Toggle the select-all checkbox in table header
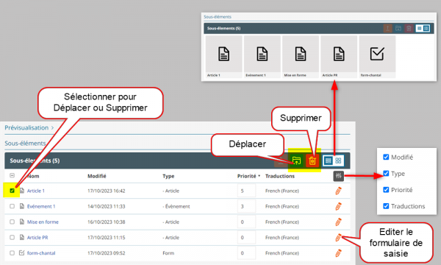Image resolution: width=441 pixels, height=265 pixels. click(x=12, y=175)
